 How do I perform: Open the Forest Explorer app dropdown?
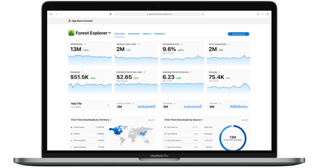pyautogui.click(x=110, y=33)
